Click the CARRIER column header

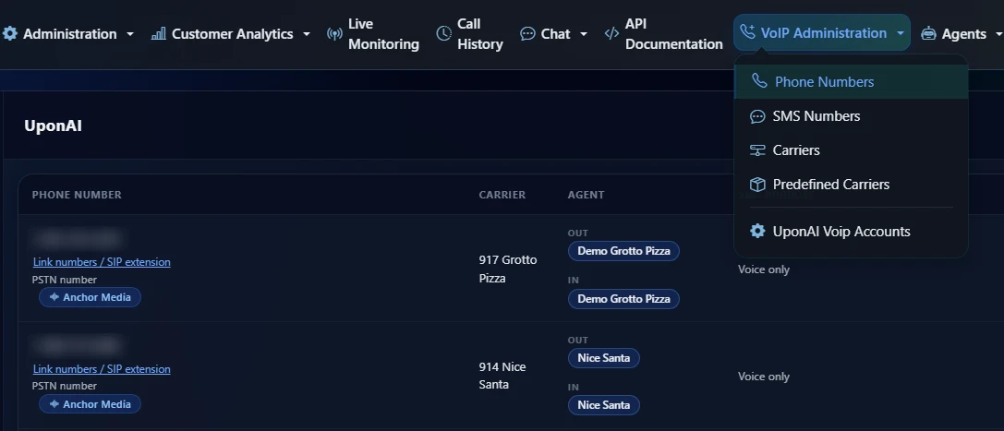coord(502,195)
